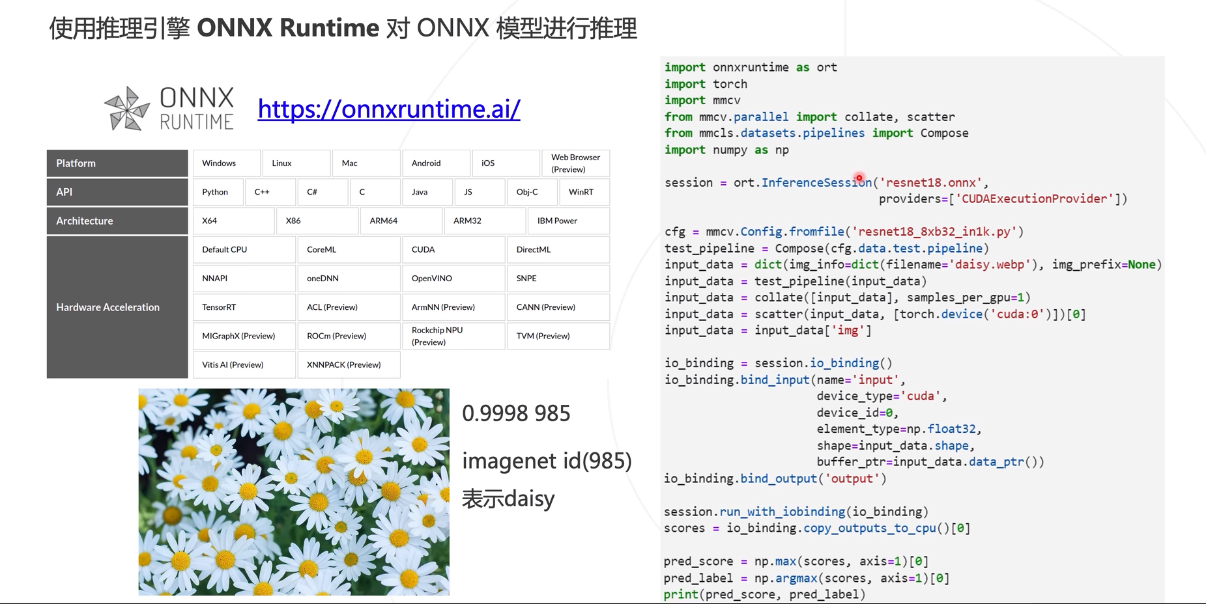Click the print(pred_score, pred_label) line
Image resolution: width=1206 pixels, height=604 pixels.
pyautogui.click(x=765, y=594)
